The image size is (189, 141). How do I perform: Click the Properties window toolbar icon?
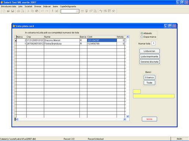click(91, 11)
